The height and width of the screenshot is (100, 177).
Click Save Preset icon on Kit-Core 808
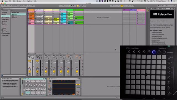[45, 79]
